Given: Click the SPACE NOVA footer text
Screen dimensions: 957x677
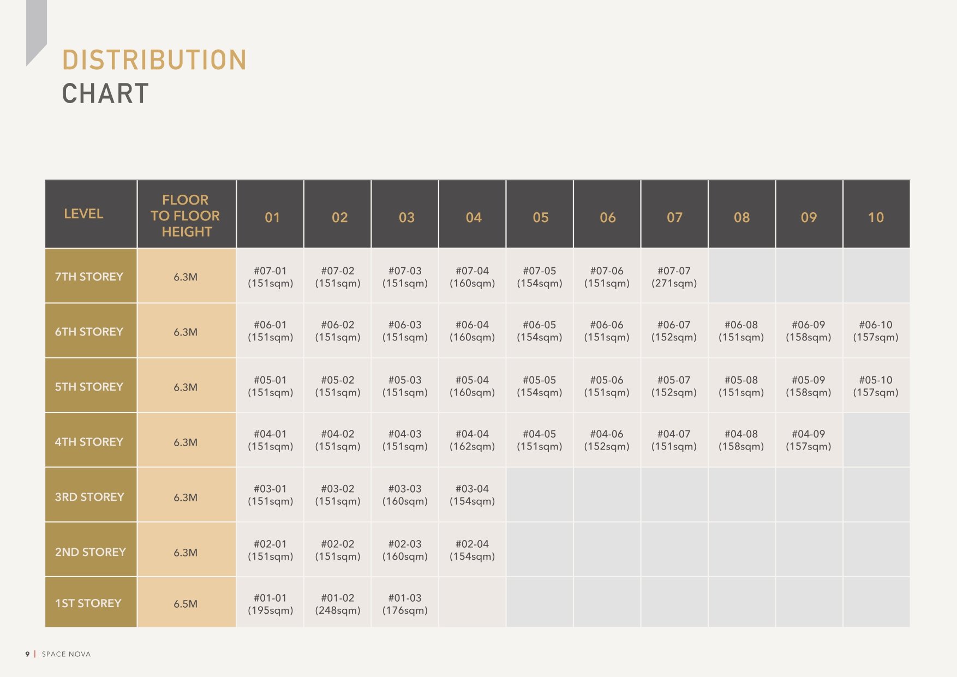Looking at the screenshot, I should [x=67, y=654].
